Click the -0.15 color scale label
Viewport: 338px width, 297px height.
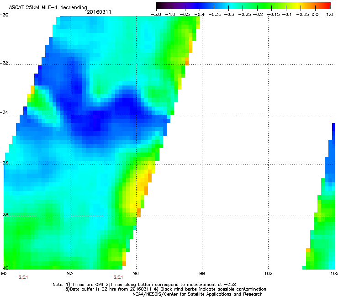273,15
